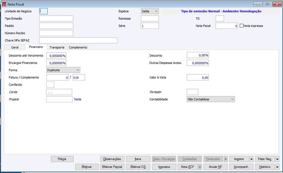Click the Desconto até Vencimento field
Viewport: 283px width, 173px height.
point(56,56)
